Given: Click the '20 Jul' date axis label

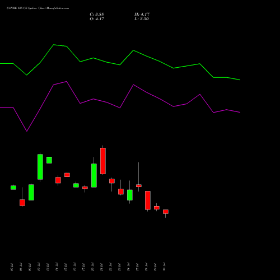Looking at the screenshot, I should [92, 267].
